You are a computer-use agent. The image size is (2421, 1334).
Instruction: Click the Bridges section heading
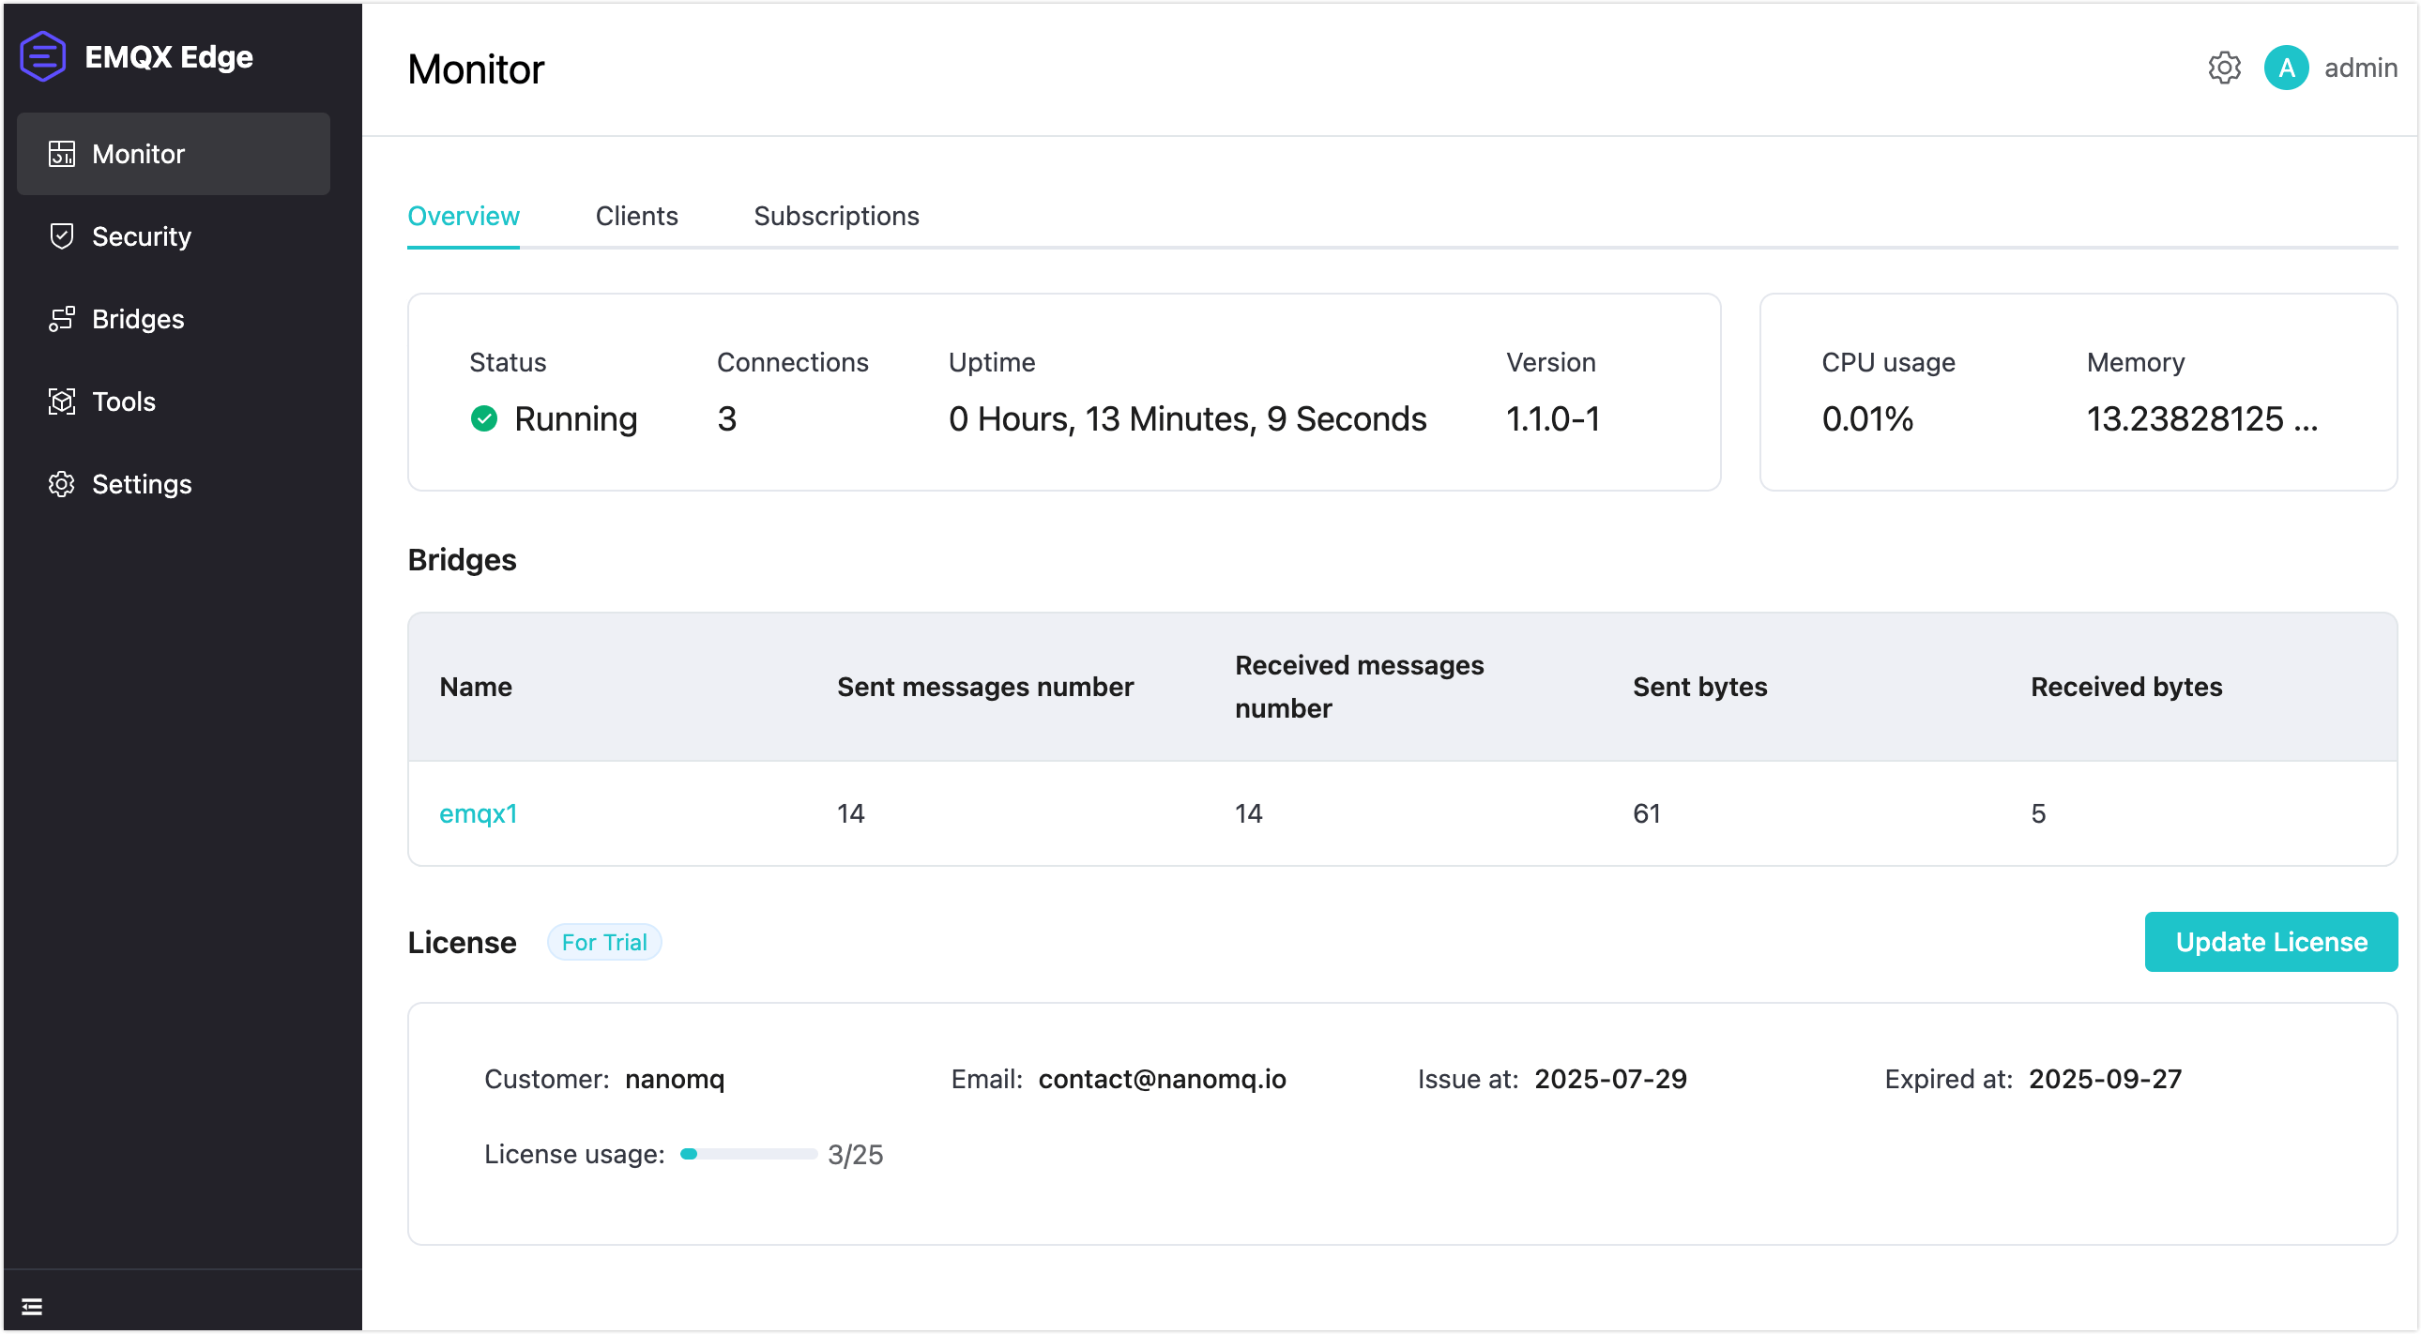462,560
